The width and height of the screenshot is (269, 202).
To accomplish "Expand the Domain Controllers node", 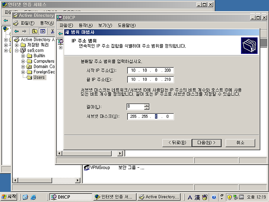I will (x=23, y=67).
